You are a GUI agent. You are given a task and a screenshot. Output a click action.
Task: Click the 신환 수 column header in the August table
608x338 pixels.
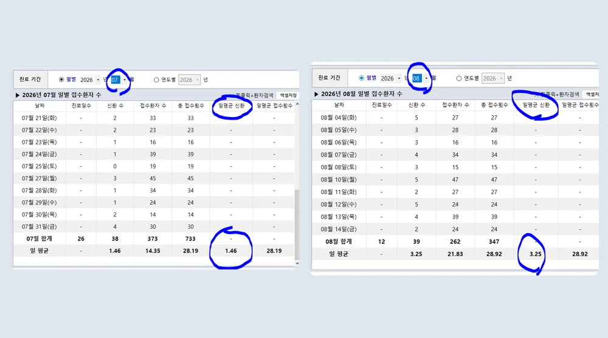416,104
